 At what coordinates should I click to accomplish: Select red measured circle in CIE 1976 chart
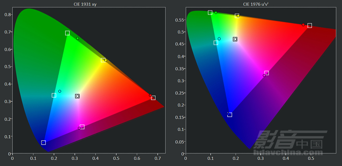coord(303,25)
